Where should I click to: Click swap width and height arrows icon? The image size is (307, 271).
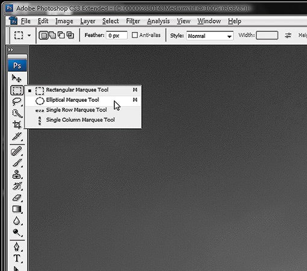[x=288, y=36]
